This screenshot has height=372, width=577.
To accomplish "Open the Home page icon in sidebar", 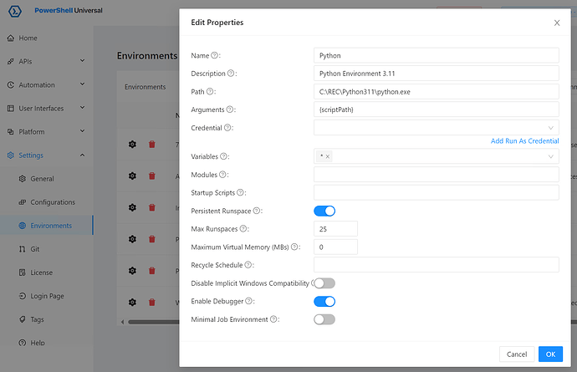I will click(11, 38).
